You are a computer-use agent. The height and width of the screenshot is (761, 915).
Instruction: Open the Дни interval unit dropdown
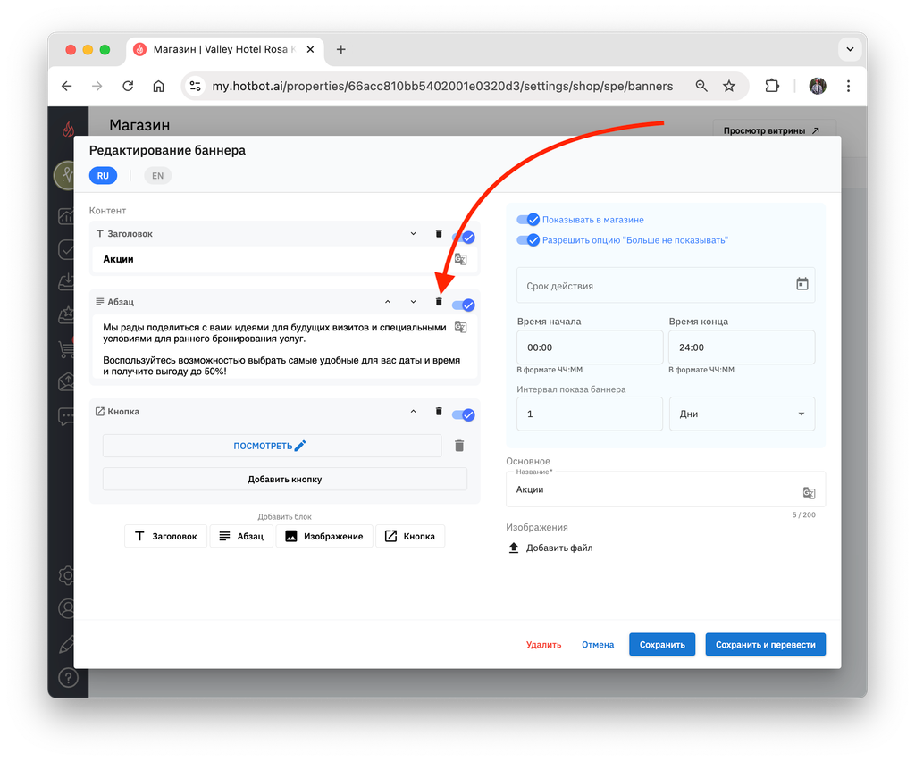point(742,414)
